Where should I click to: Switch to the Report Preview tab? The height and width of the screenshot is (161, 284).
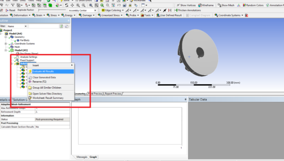click(113, 94)
